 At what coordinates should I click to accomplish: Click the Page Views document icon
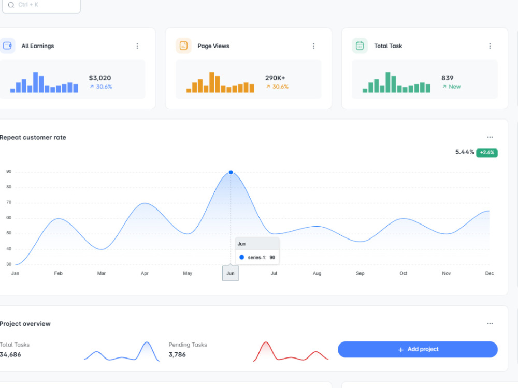183,46
